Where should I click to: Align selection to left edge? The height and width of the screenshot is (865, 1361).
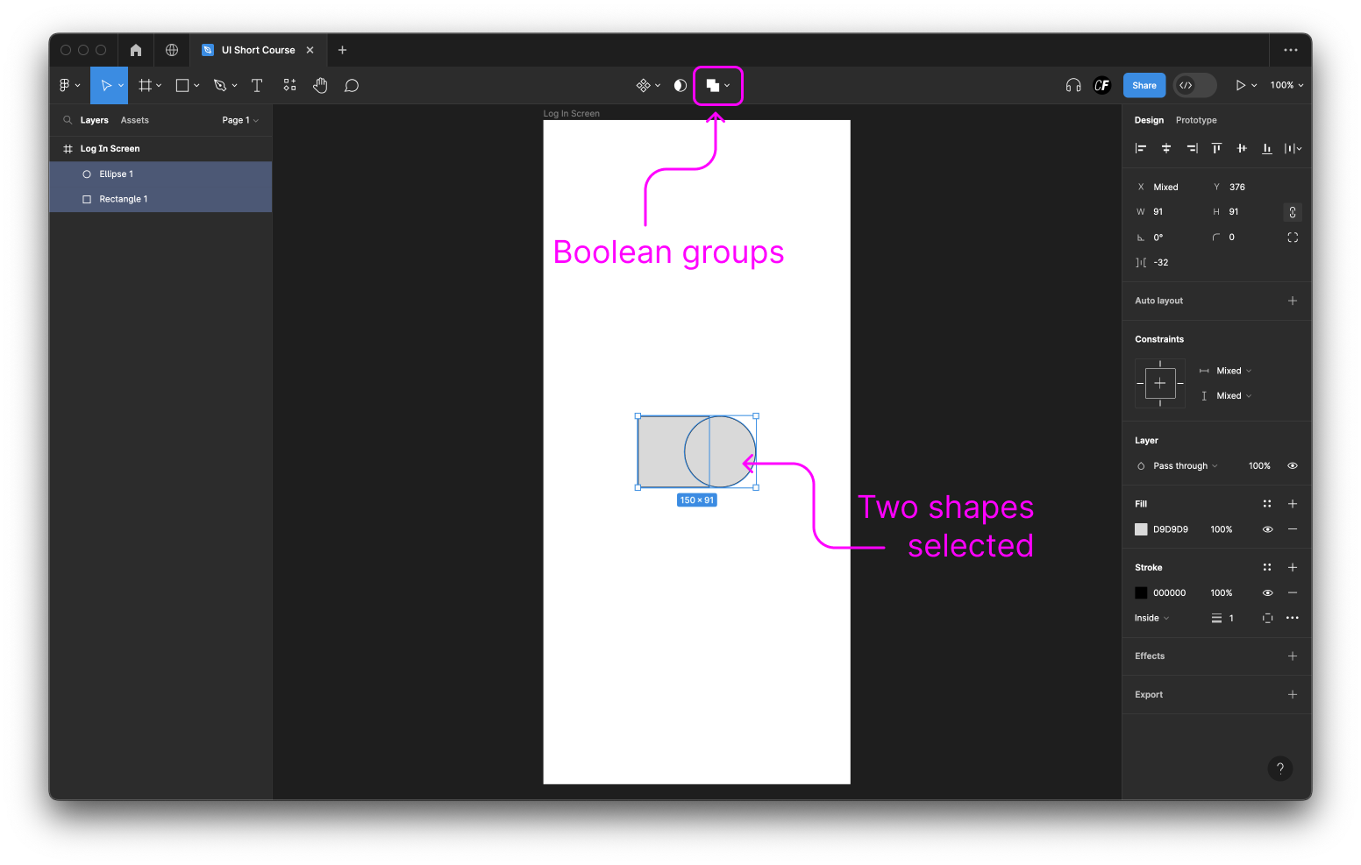(x=1141, y=148)
